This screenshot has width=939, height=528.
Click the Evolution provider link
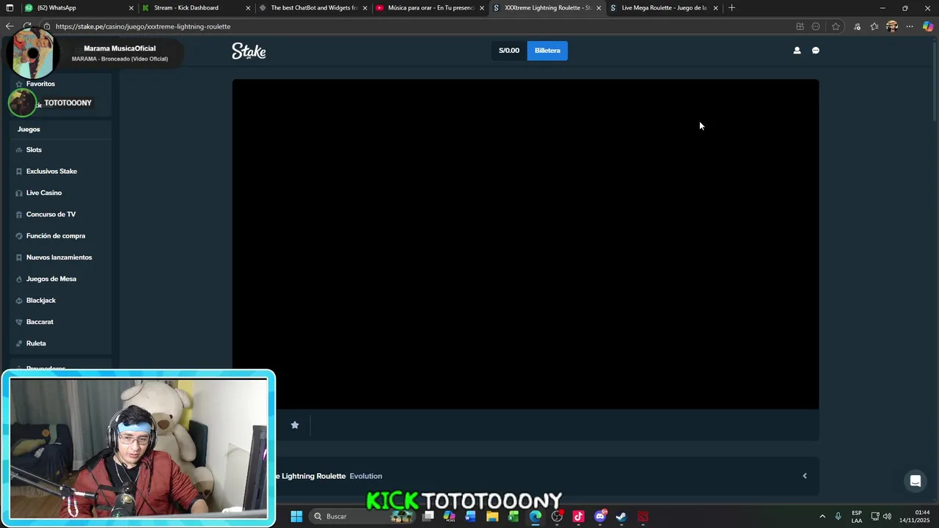click(365, 476)
